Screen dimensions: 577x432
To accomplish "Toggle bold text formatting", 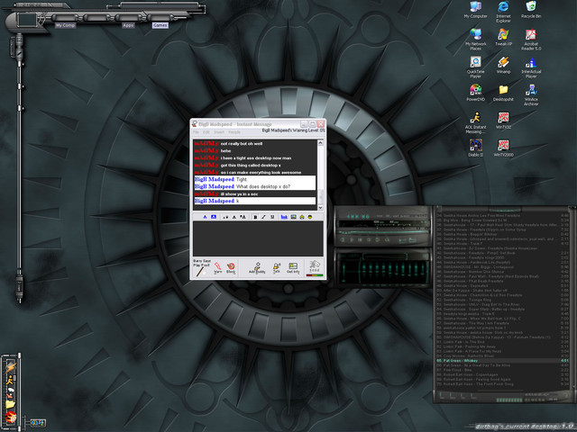I will click(x=255, y=217).
